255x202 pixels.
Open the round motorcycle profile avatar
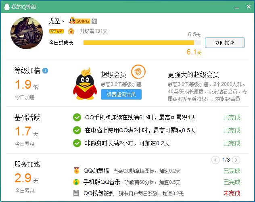tap(27, 33)
